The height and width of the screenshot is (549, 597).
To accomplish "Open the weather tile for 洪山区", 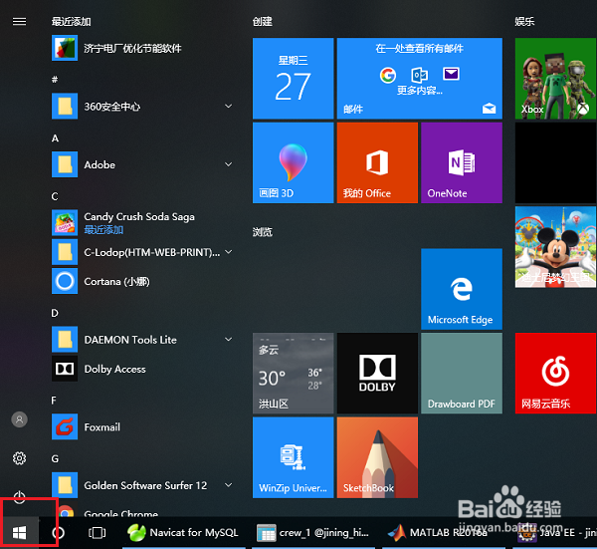I will pyautogui.click(x=294, y=374).
